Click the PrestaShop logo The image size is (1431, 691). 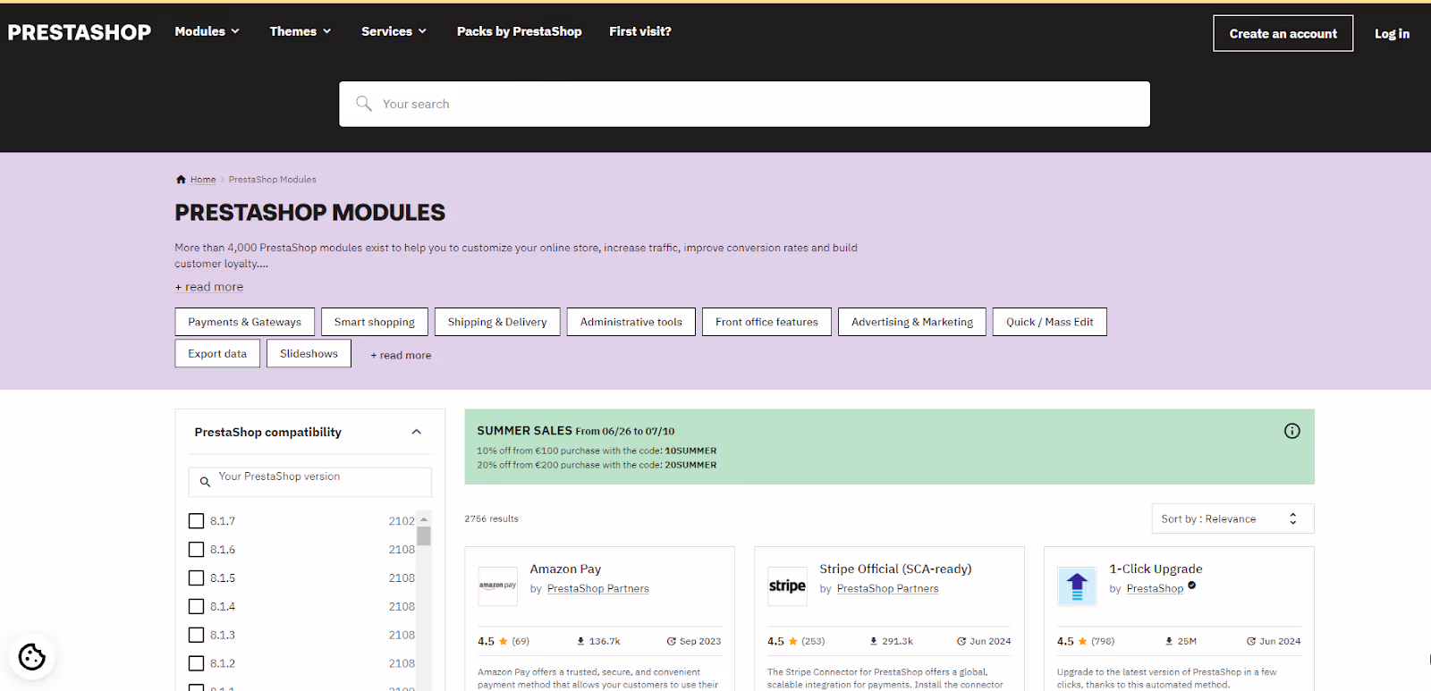80,32
